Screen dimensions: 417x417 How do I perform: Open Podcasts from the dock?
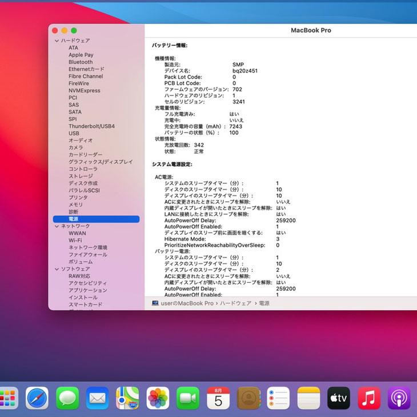click(399, 398)
